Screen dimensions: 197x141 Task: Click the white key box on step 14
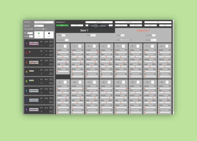pyautogui.click(x=138, y=82)
